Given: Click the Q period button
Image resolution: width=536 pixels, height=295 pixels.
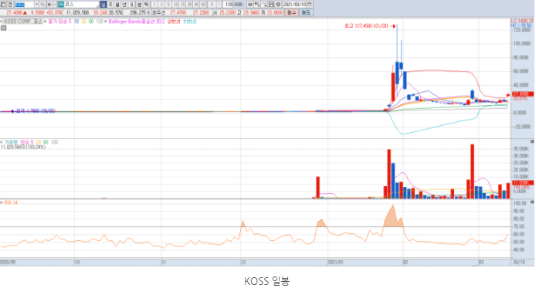Looking at the screenshot, I should coord(131,5).
